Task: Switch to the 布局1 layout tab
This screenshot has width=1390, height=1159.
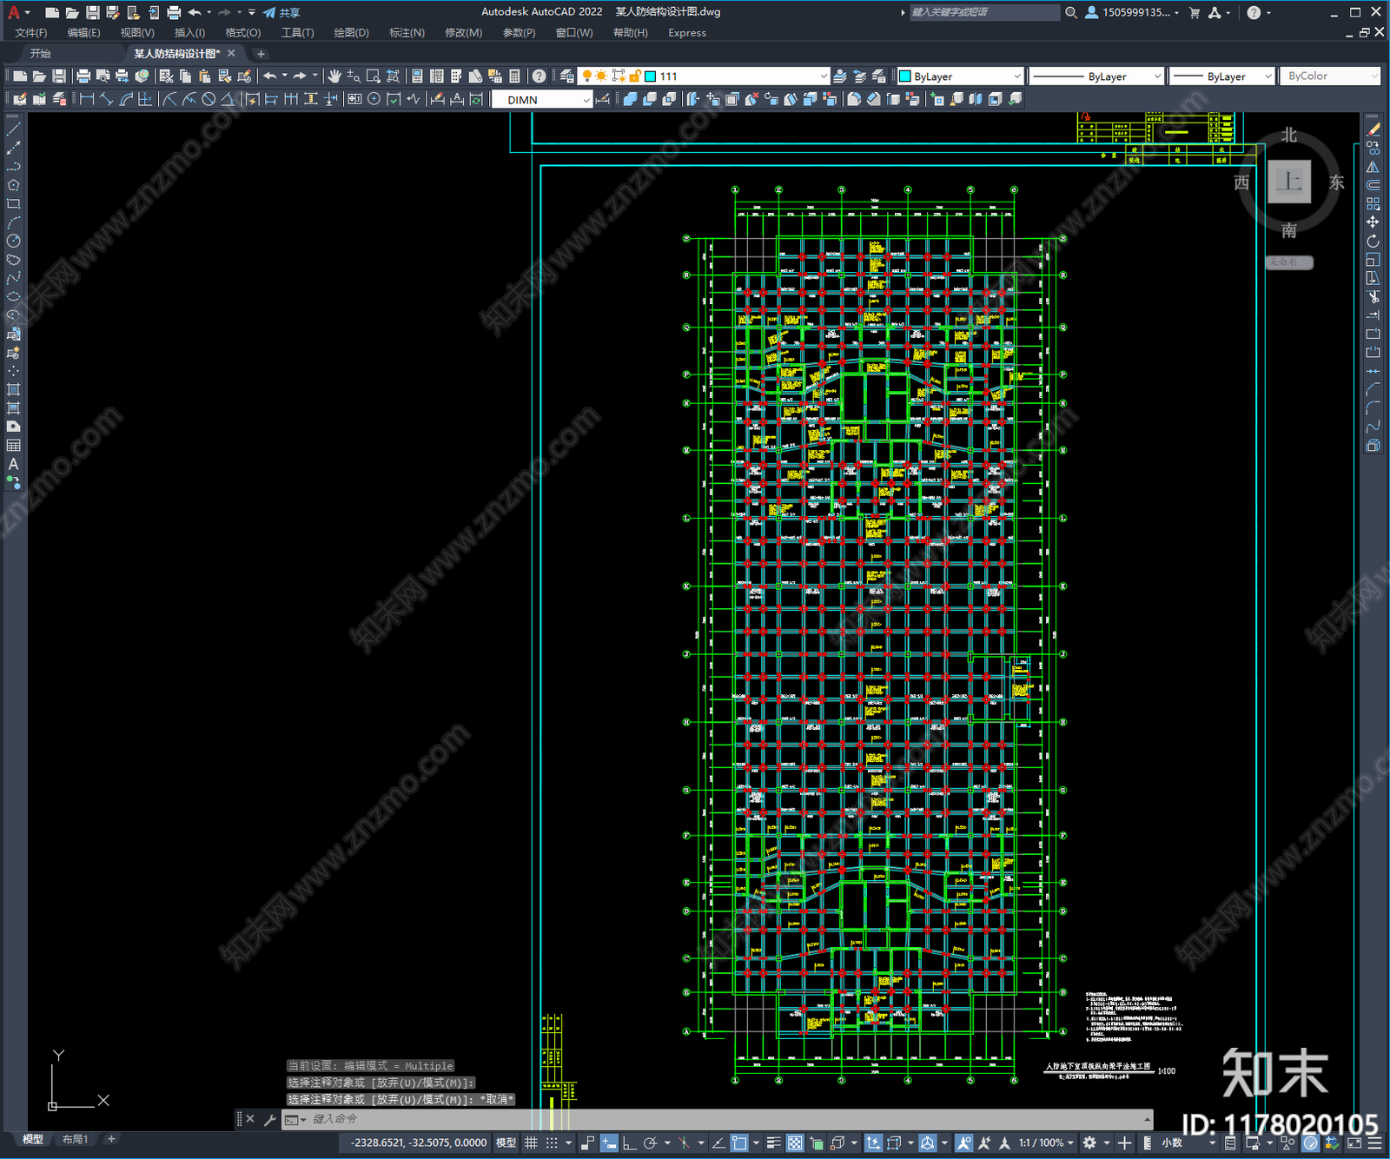Action: 75,1139
